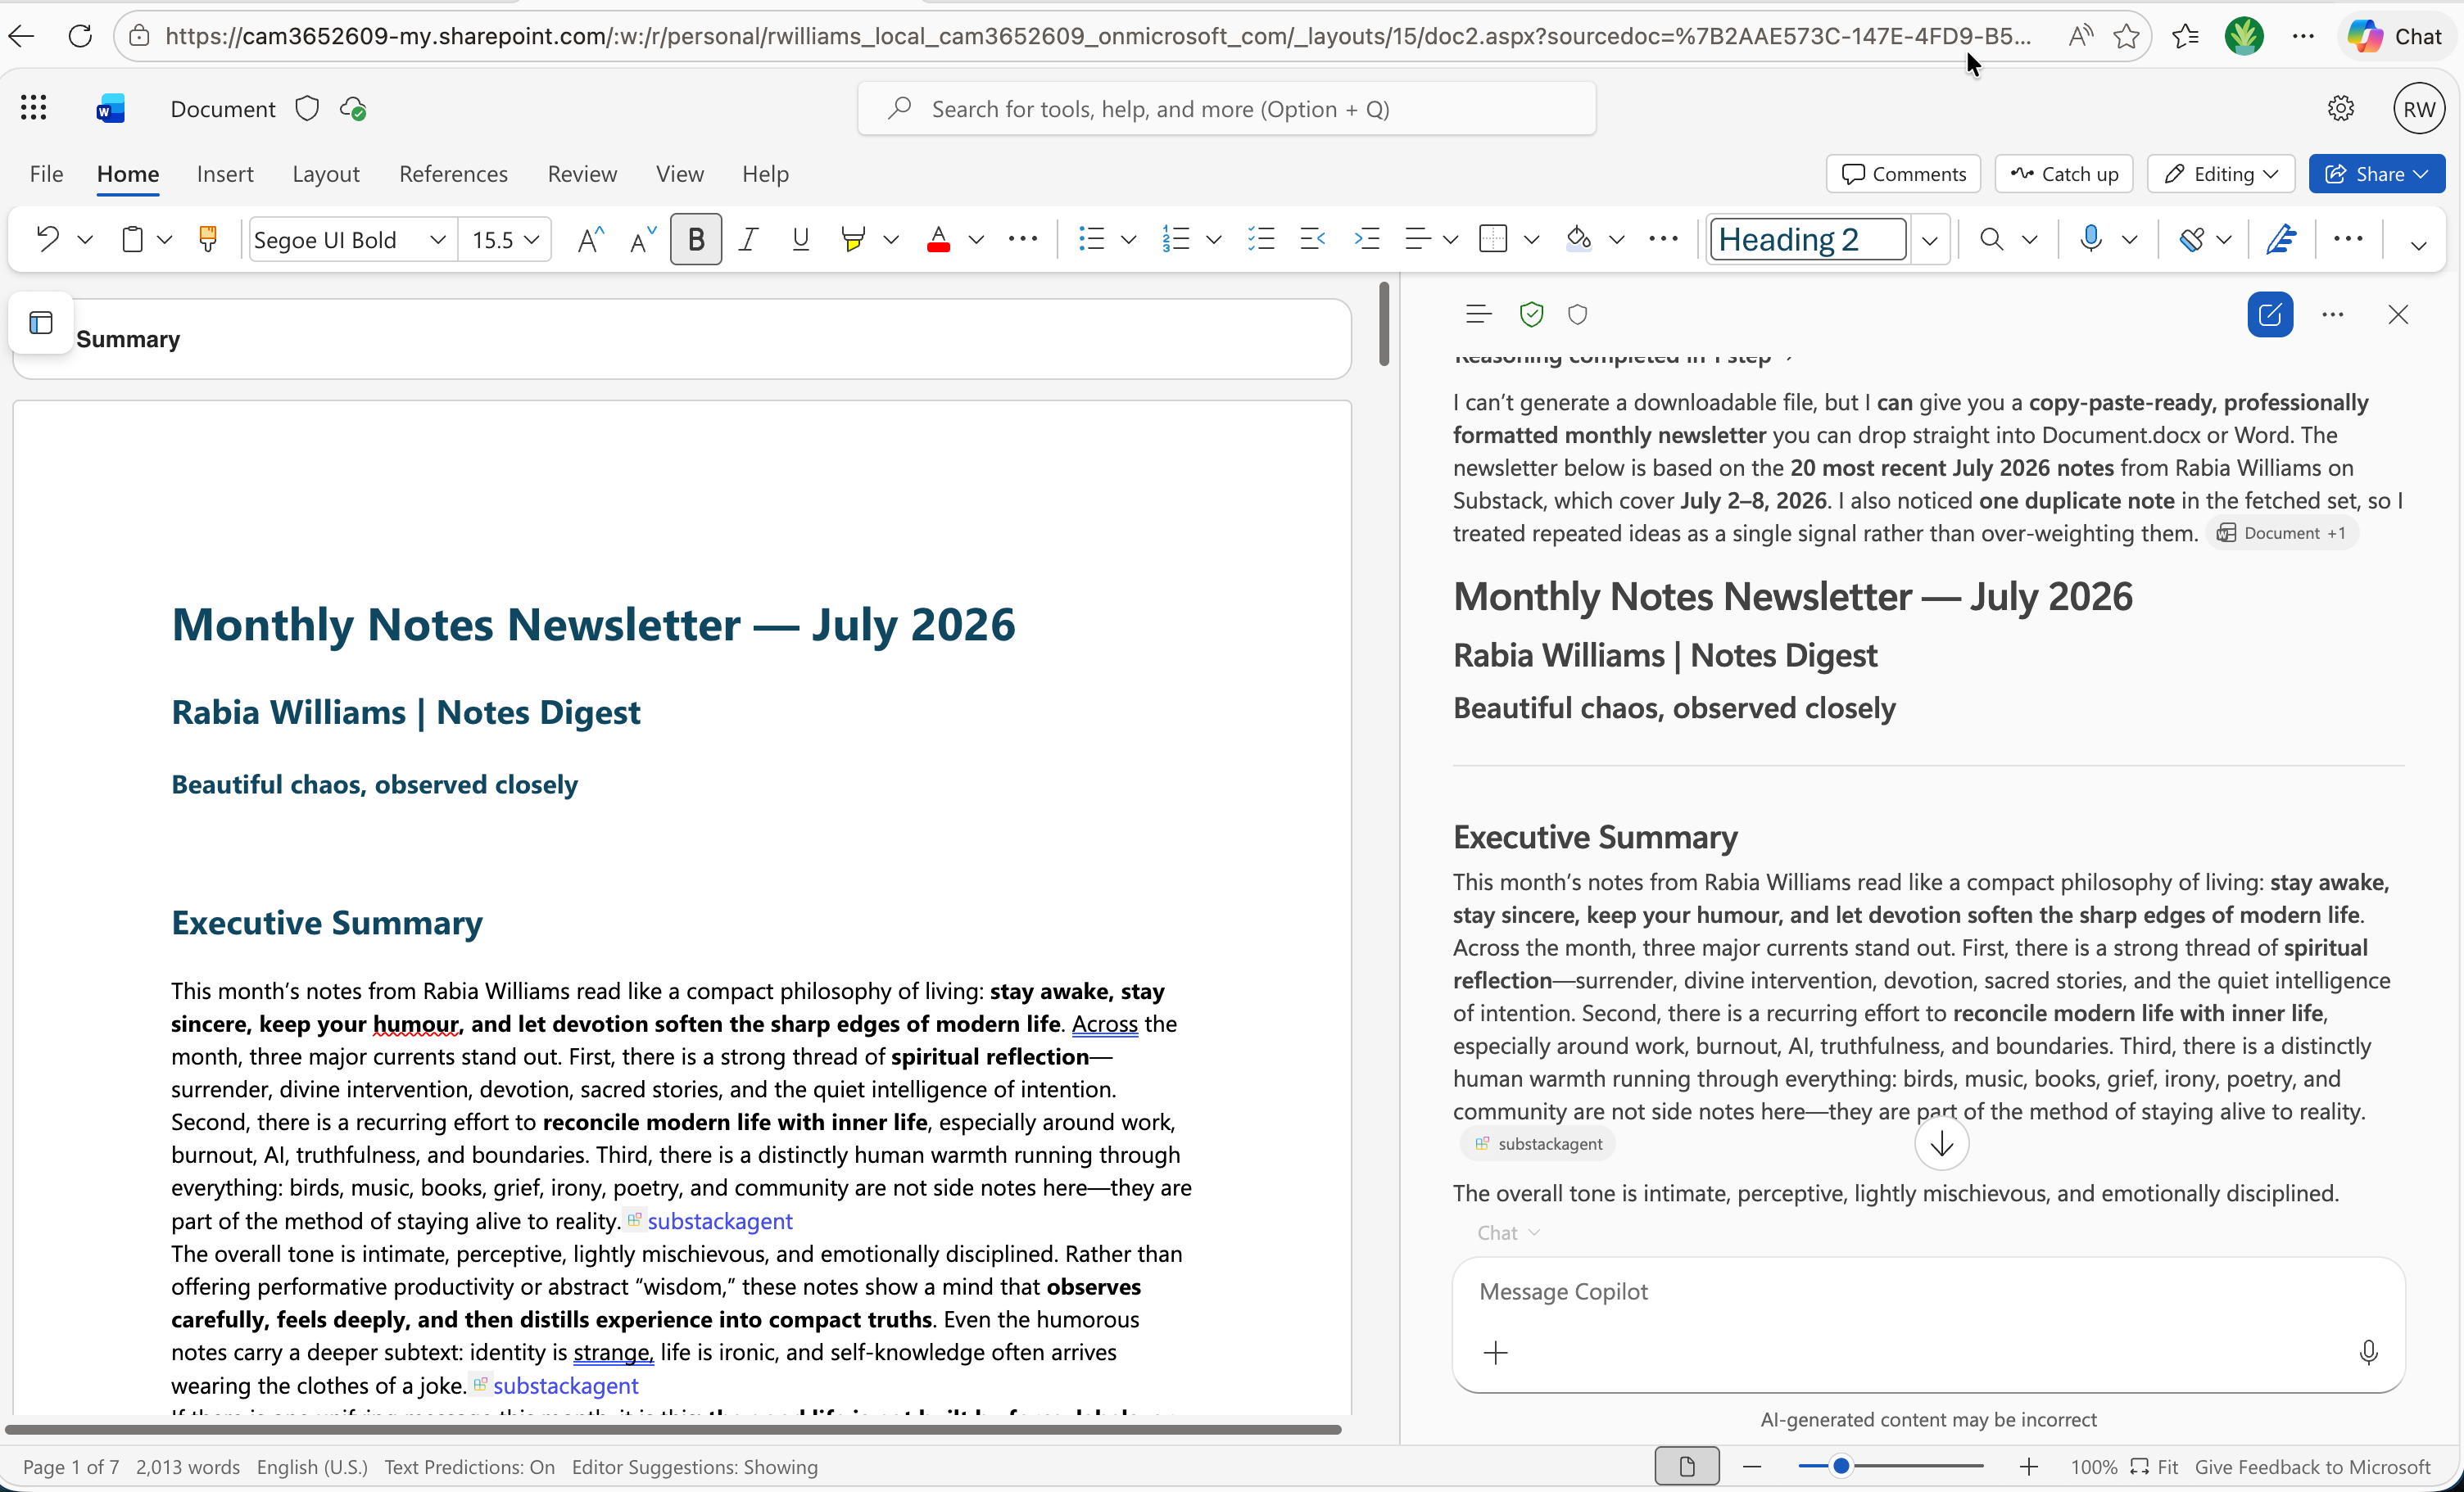Screen dimensions: 2464x1492
Task: Switch to the Insert tab
Action: 225,174
